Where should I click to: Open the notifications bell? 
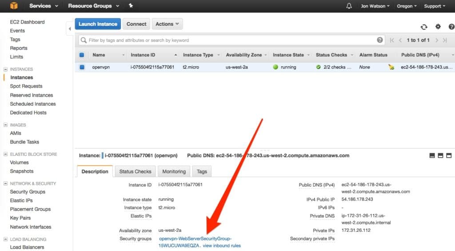[349, 6]
